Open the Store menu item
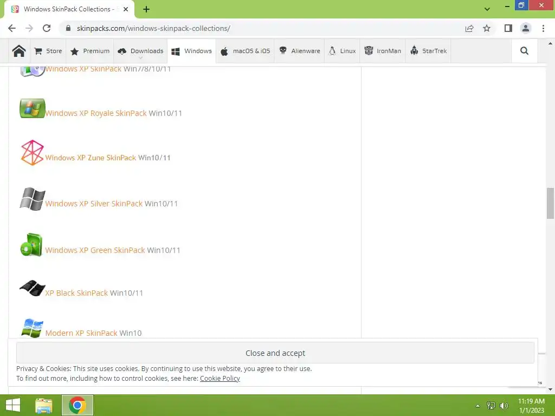Image resolution: width=555 pixels, height=416 pixels. pos(48,51)
